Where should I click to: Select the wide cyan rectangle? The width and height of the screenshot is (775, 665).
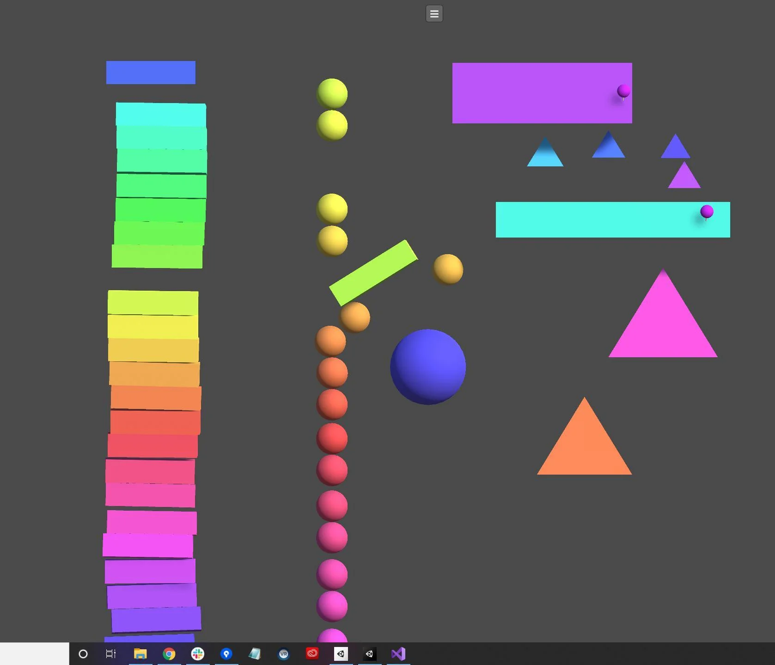click(613, 220)
